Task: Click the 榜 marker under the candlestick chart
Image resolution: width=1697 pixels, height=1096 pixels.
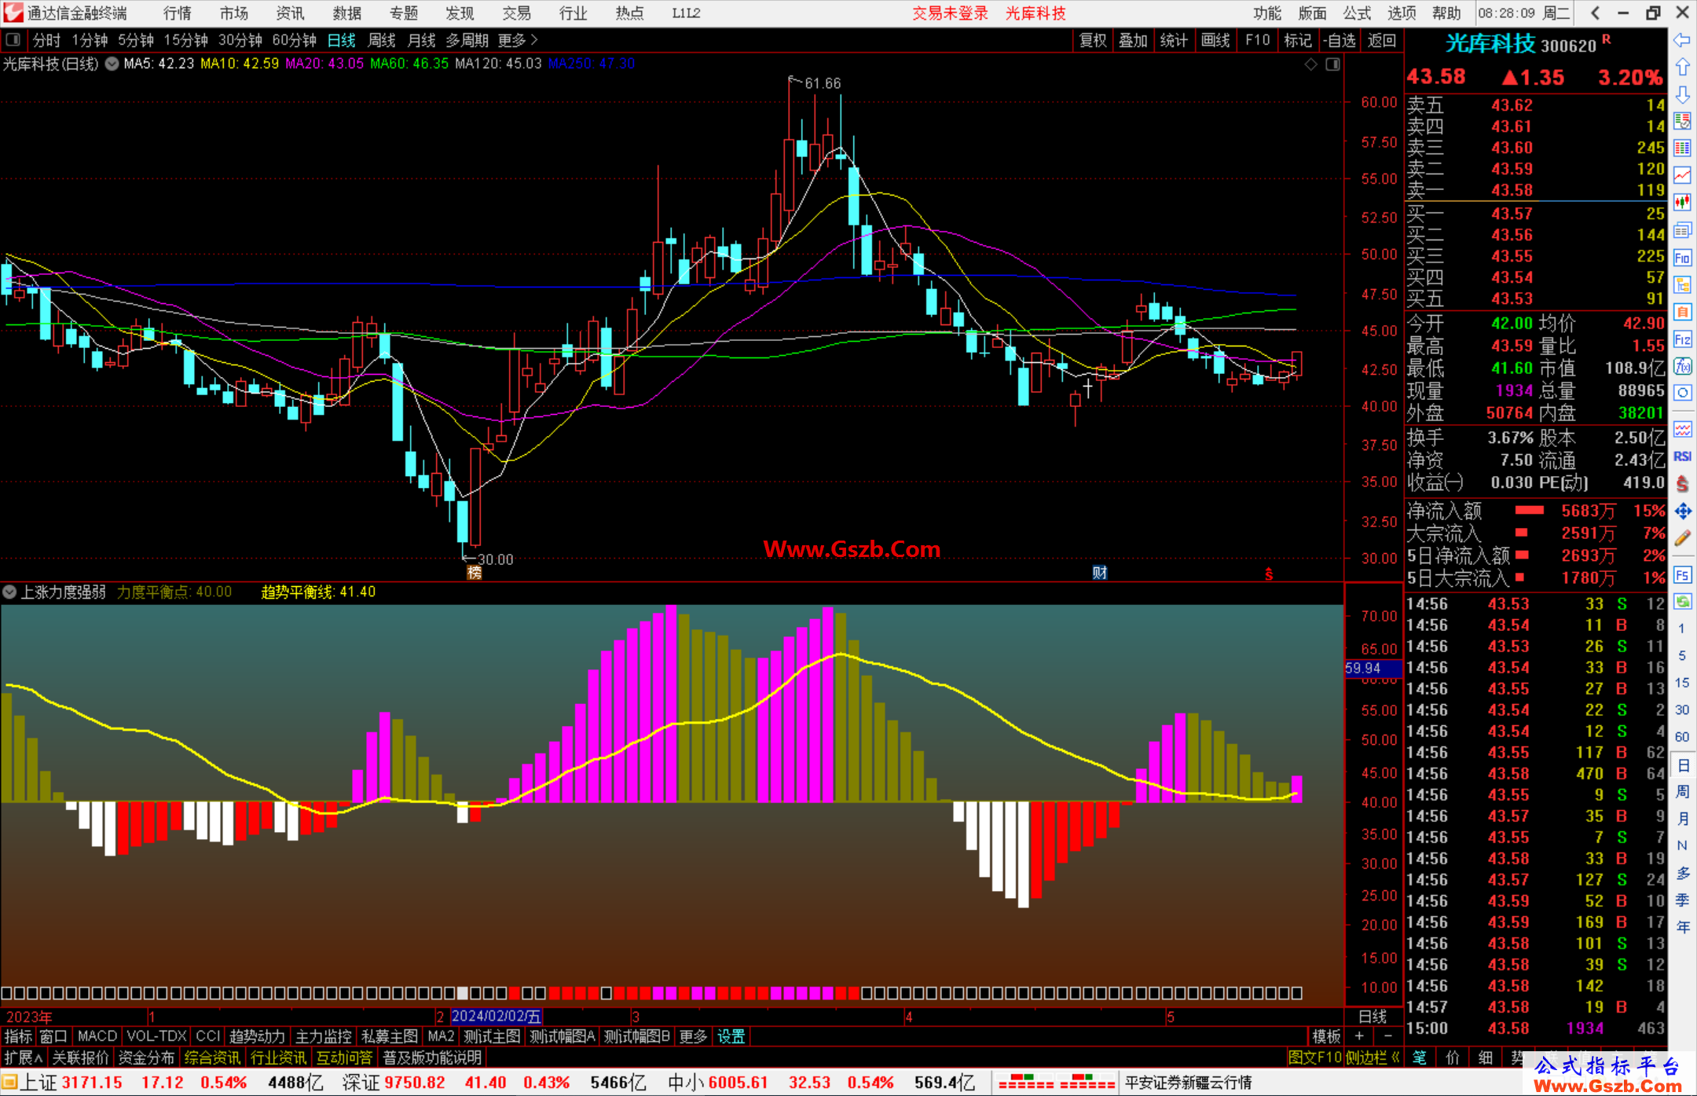Action: pos(474,572)
